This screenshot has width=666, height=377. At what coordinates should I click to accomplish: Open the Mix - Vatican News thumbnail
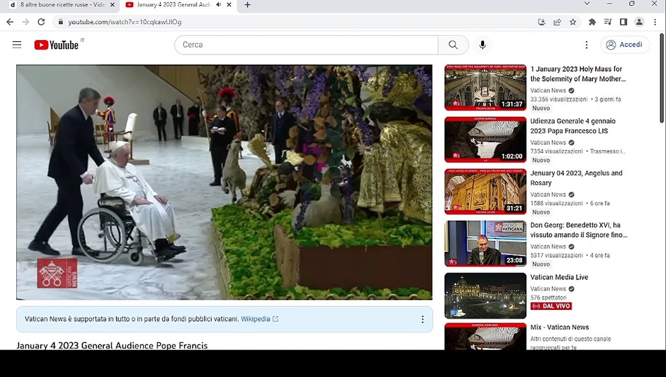tap(485, 337)
